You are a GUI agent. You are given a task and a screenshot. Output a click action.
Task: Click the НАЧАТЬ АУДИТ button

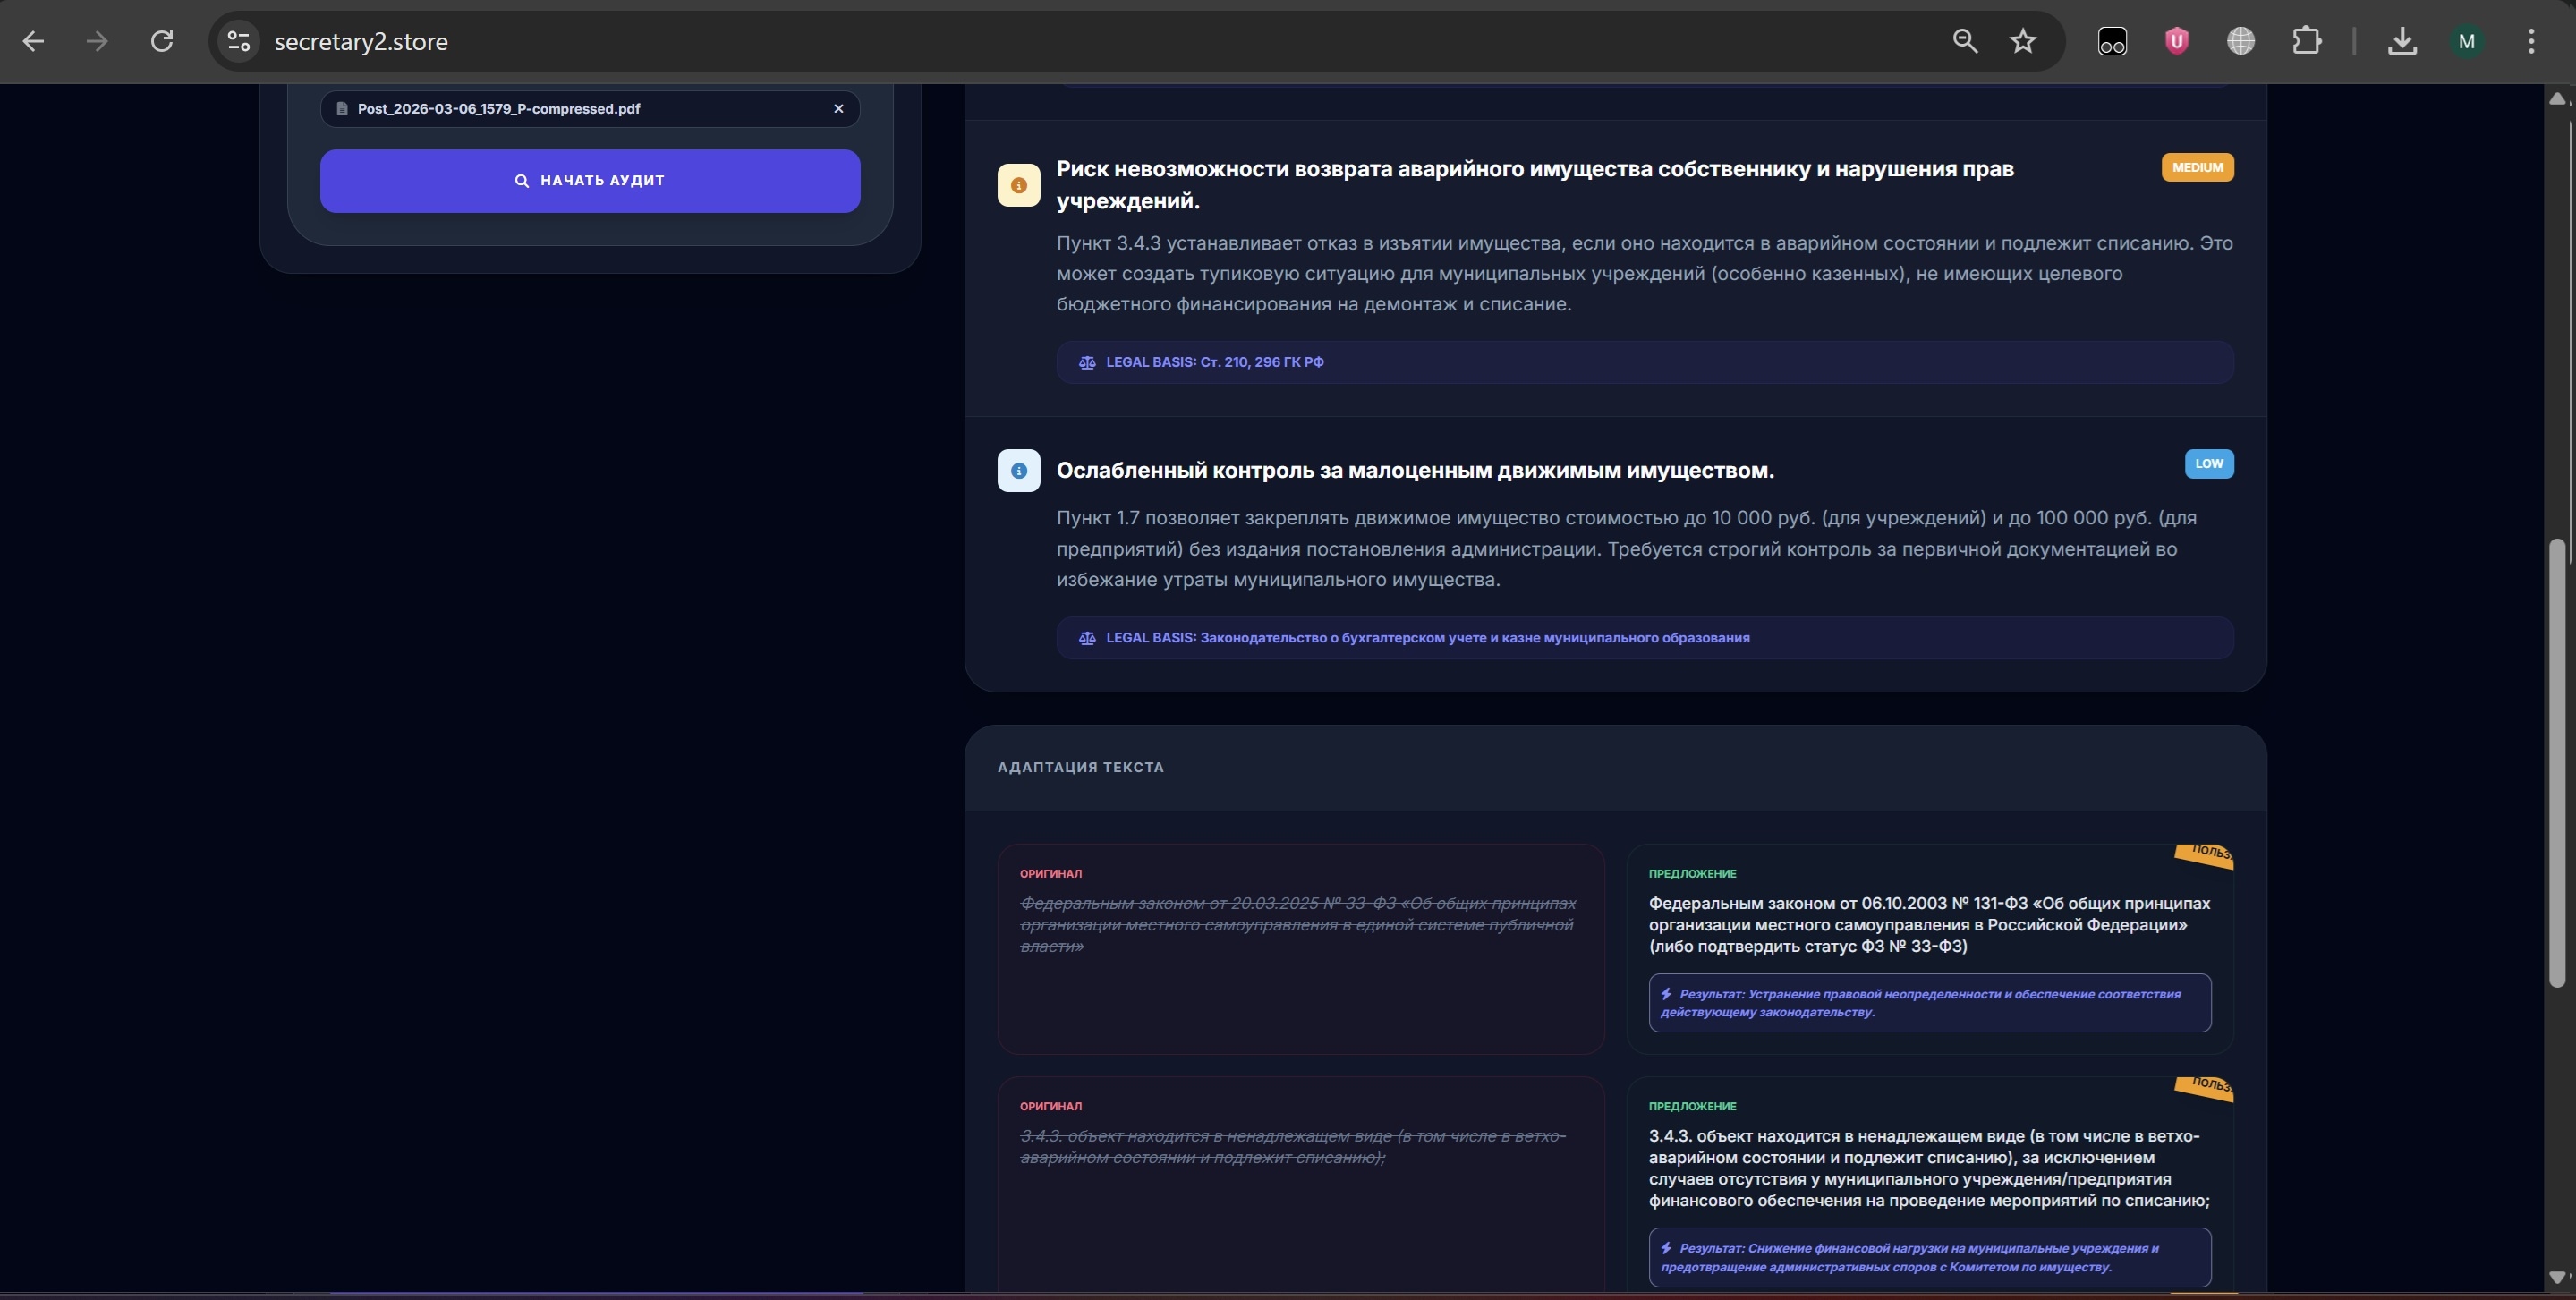[x=590, y=181]
